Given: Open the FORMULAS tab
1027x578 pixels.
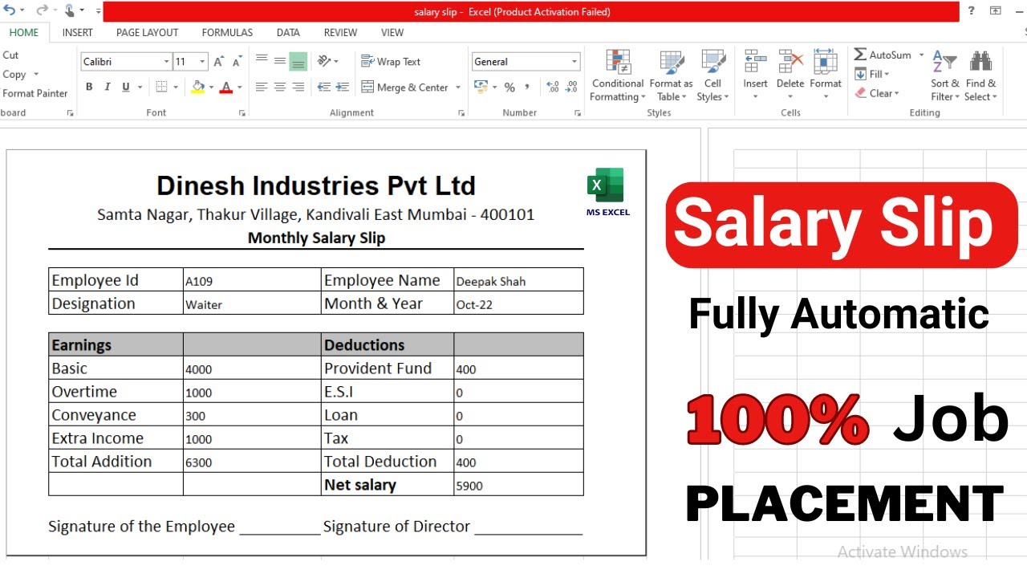Looking at the screenshot, I should tap(227, 33).
